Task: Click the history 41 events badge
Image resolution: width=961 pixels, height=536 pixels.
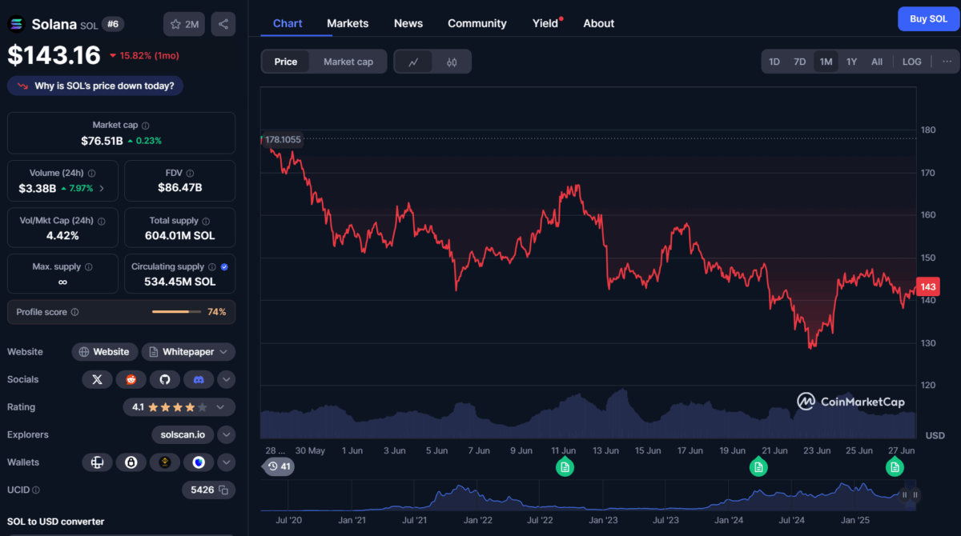Action: click(279, 466)
